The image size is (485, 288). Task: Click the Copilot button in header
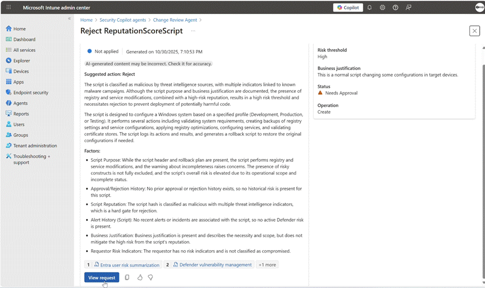pos(348,8)
